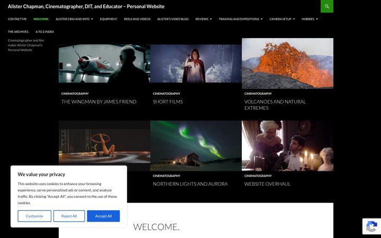
Task: Open the Short Films post link
Action: (168, 102)
